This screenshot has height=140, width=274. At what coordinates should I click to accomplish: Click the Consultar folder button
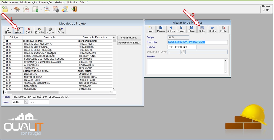click(x=40, y=31)
